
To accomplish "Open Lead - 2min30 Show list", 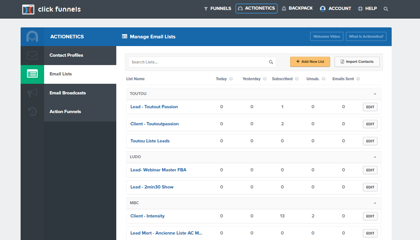I will pos(152,187).
